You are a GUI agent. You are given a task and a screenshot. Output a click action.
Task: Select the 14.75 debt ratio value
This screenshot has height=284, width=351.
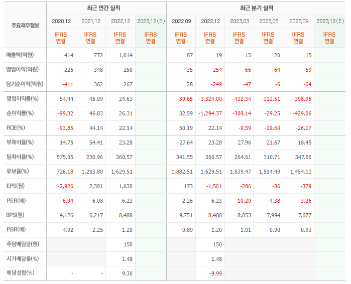[66, 143]
